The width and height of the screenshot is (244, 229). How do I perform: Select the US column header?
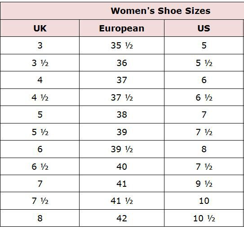point(204,28)
